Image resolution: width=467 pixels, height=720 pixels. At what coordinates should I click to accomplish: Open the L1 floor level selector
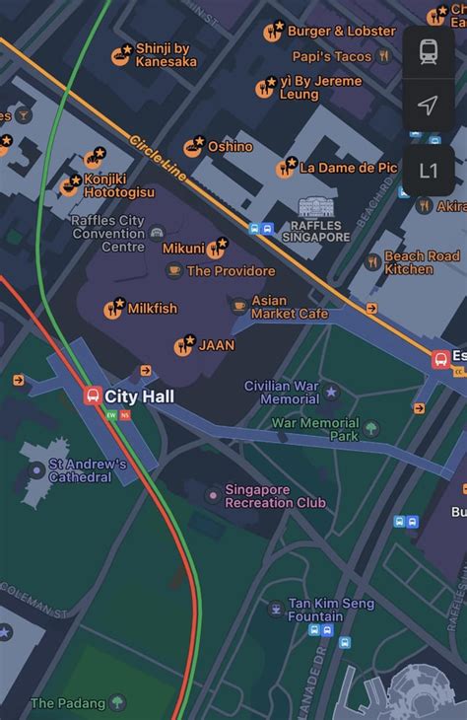pos(429,171)
